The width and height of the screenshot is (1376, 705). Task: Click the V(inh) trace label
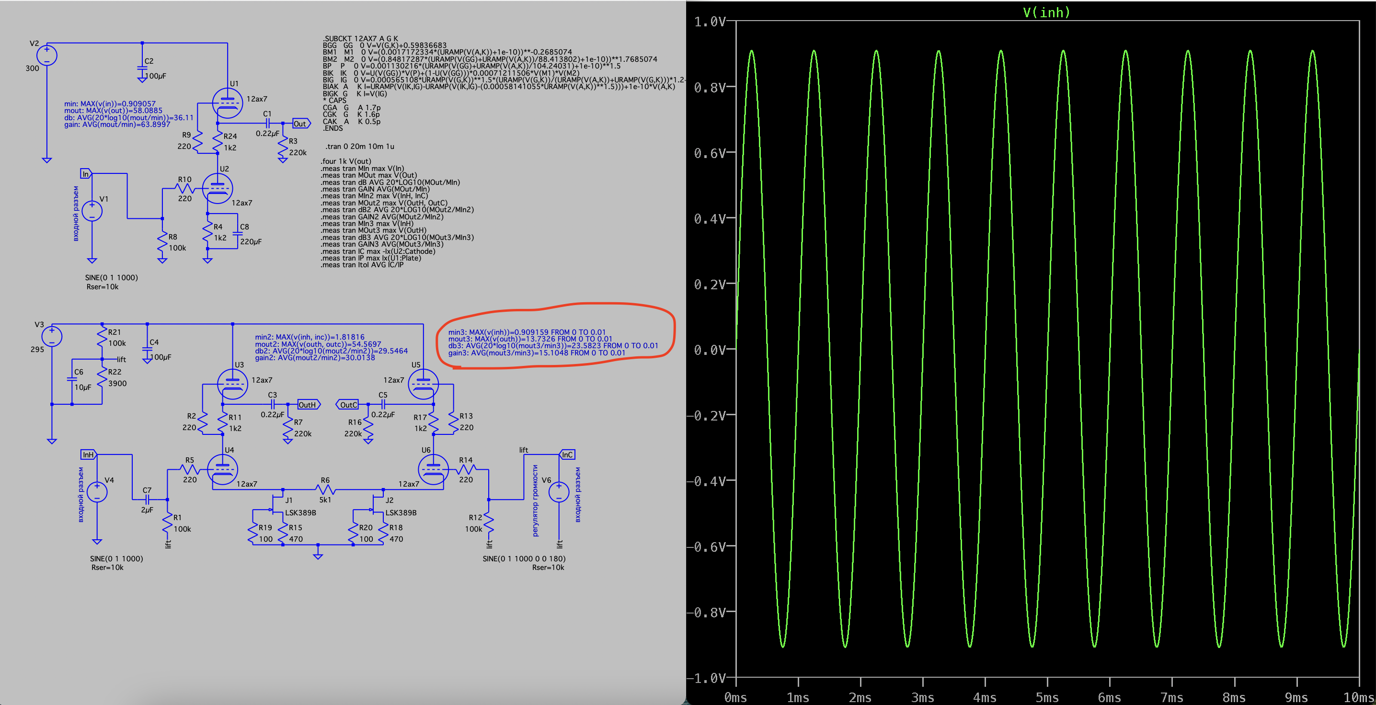click(1046, 12)
